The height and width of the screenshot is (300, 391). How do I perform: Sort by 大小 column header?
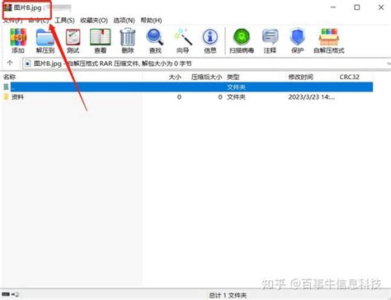click(175, 77)
